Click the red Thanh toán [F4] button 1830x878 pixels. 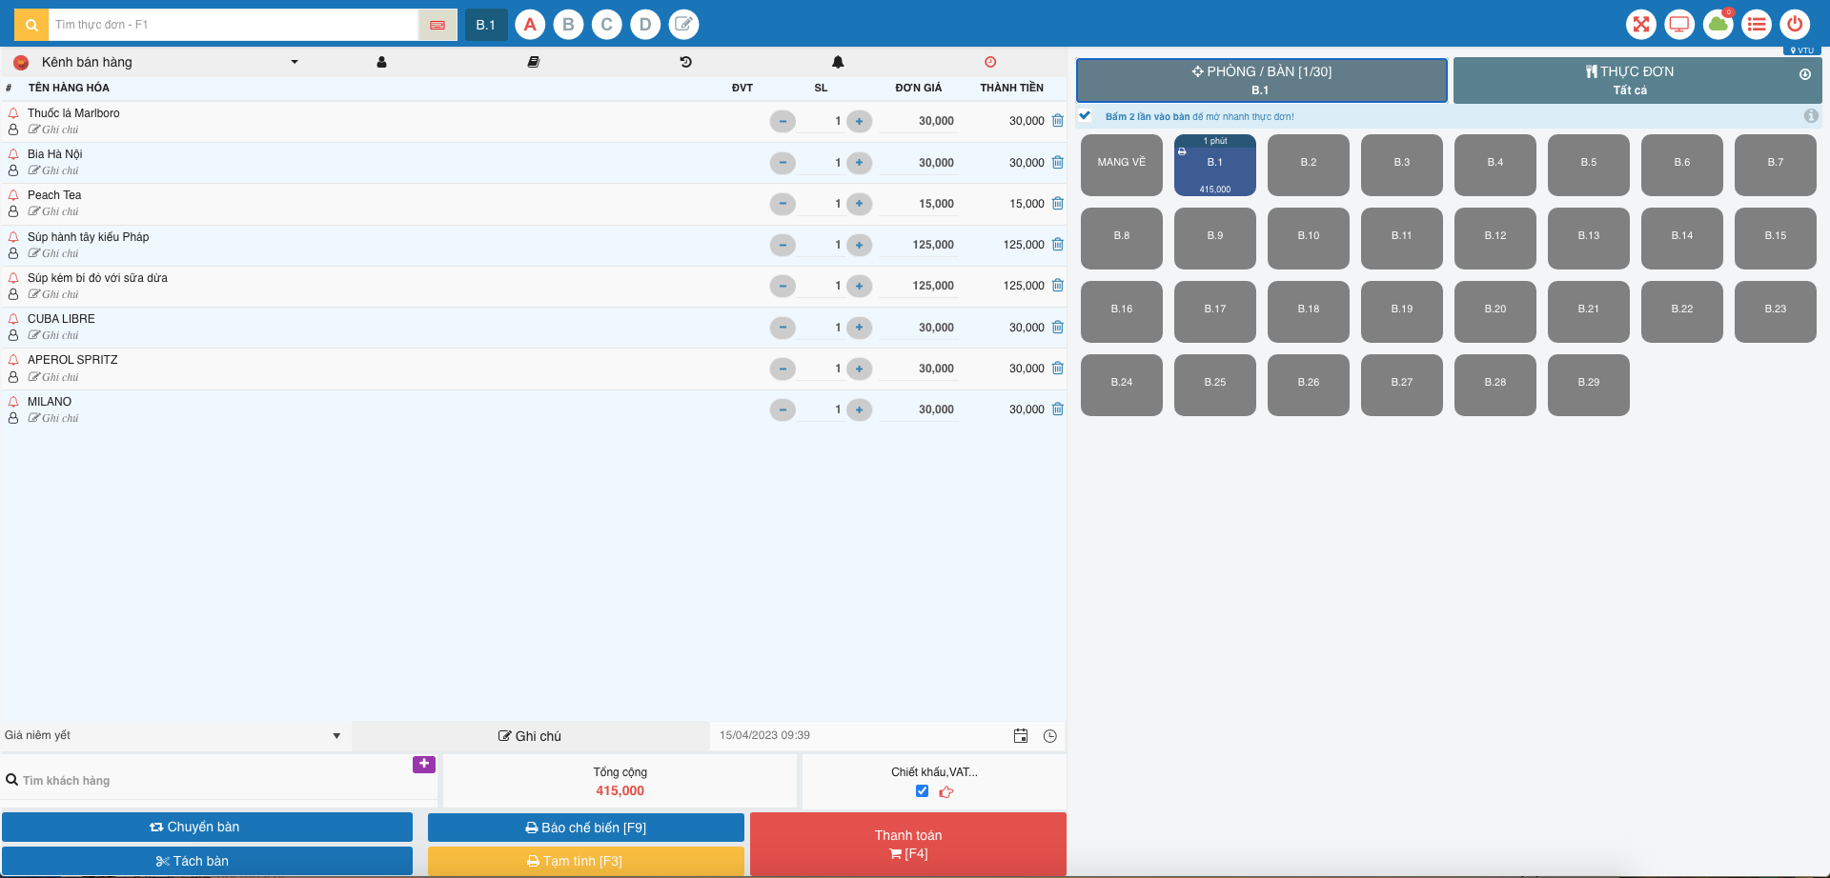908,844
